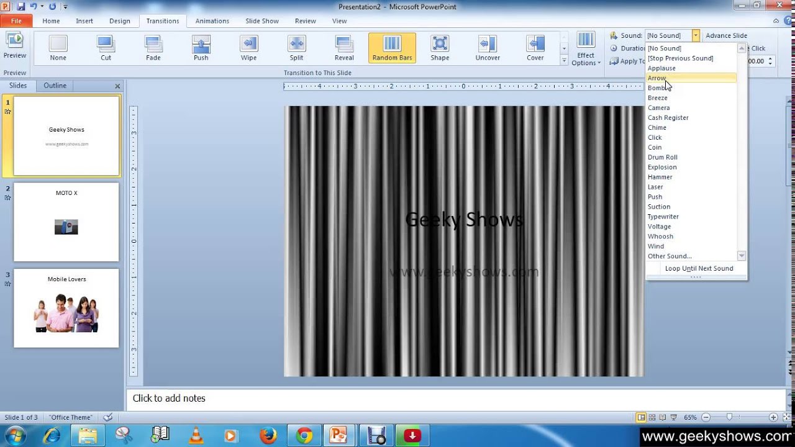Close the Slides/Outline pane

click(117, 86)
